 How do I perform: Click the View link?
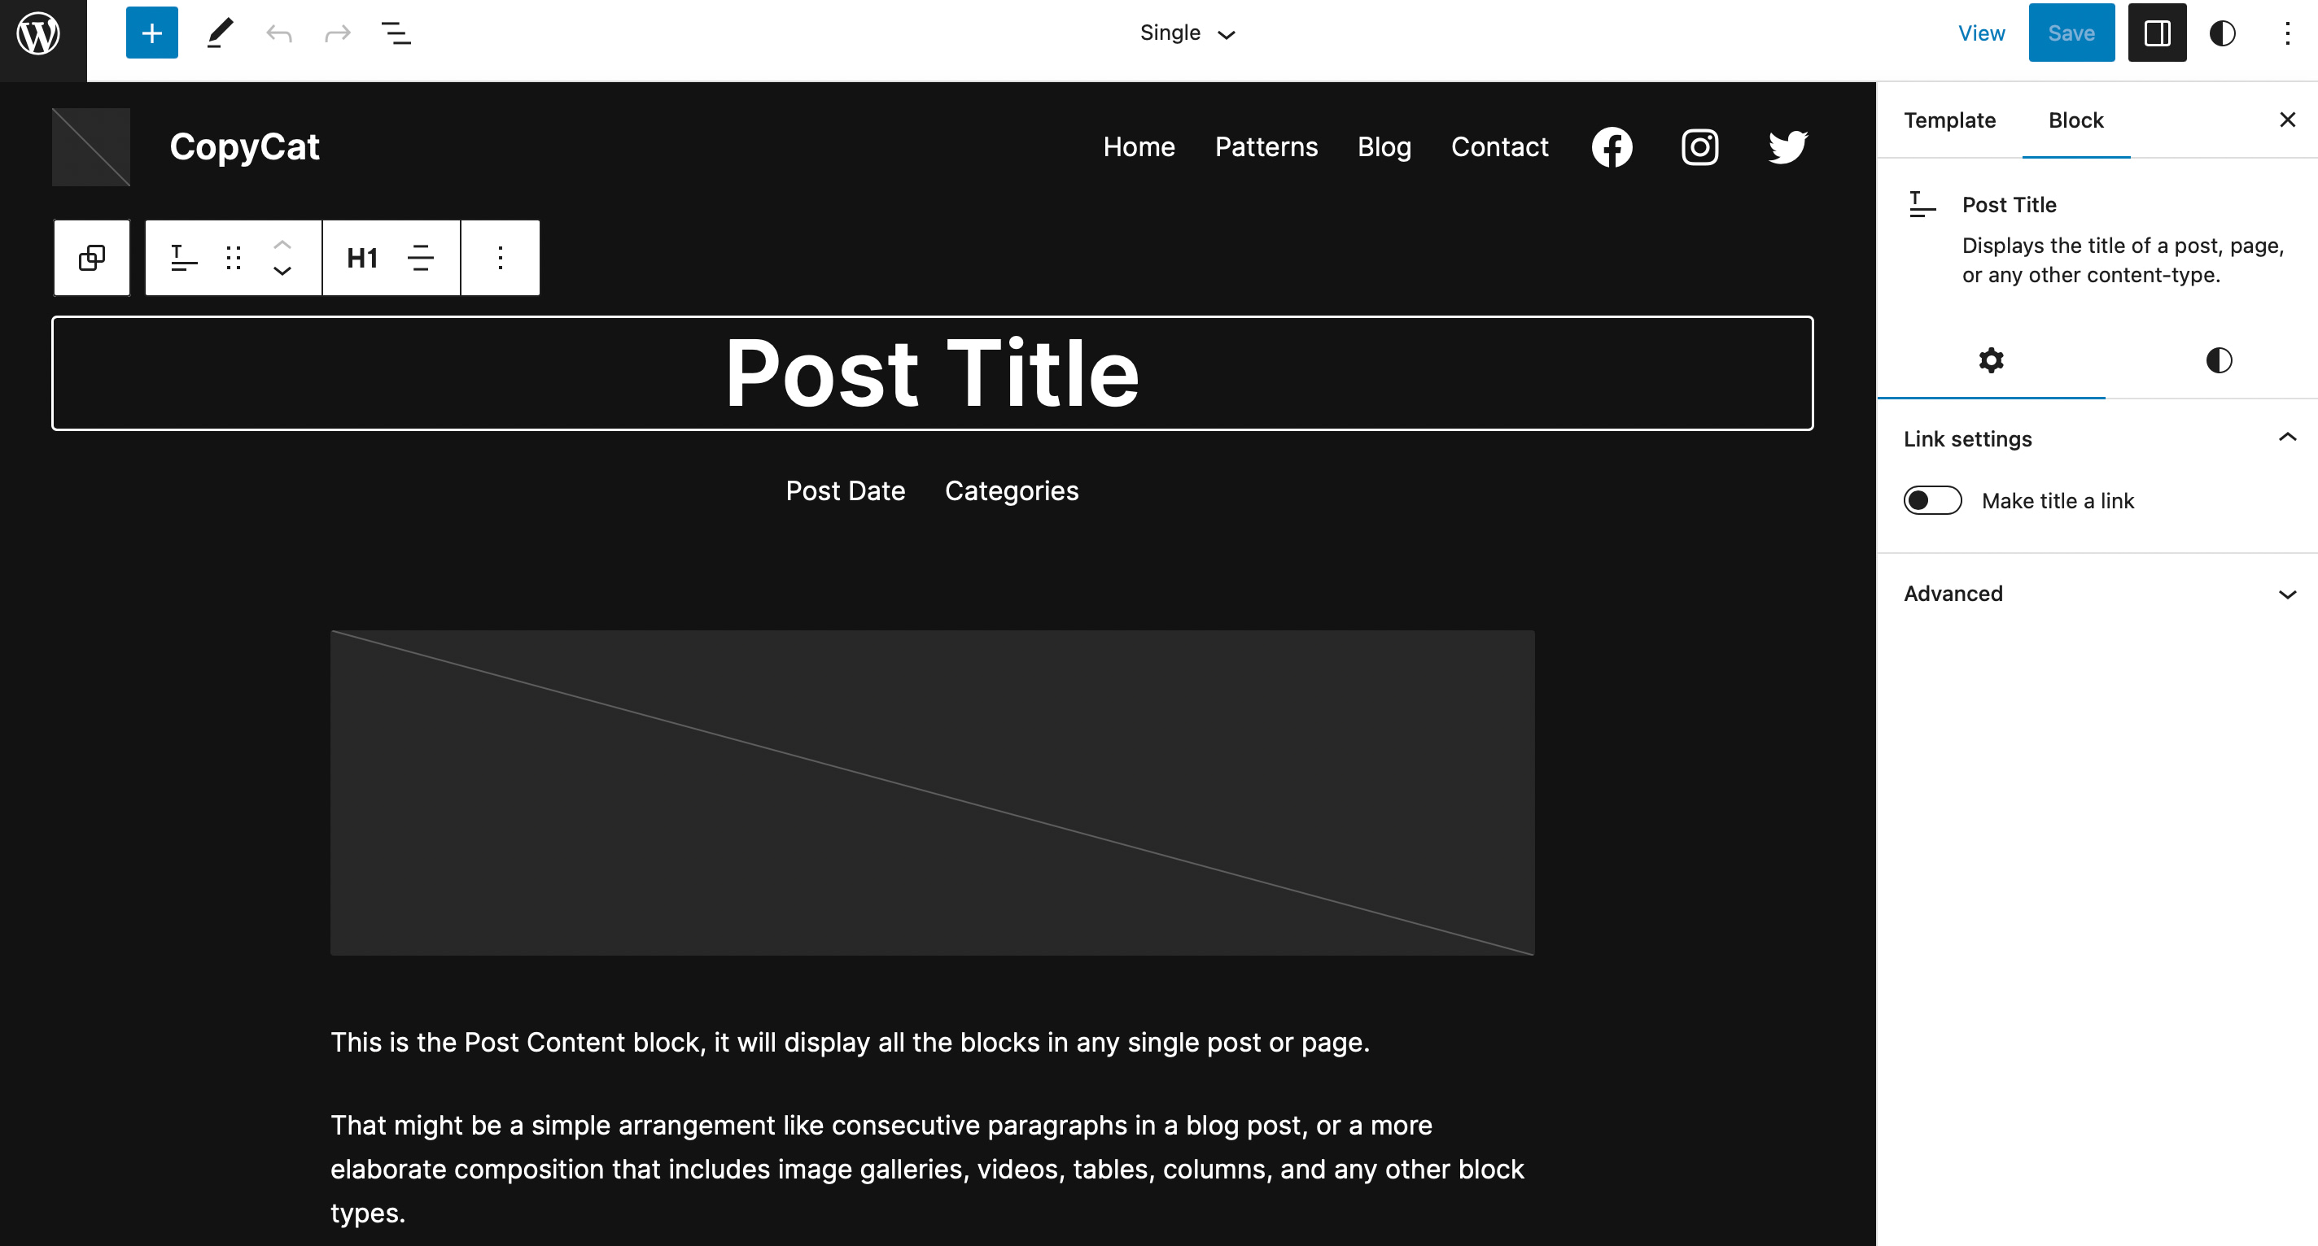1982,33
